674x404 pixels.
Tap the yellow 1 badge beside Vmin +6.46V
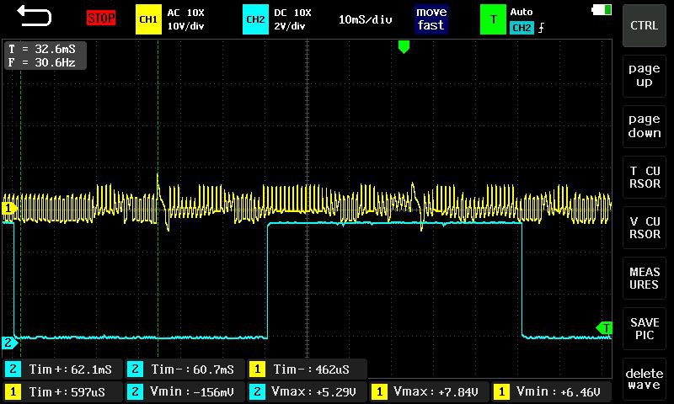pyautogui.click(x=501, y=391)
